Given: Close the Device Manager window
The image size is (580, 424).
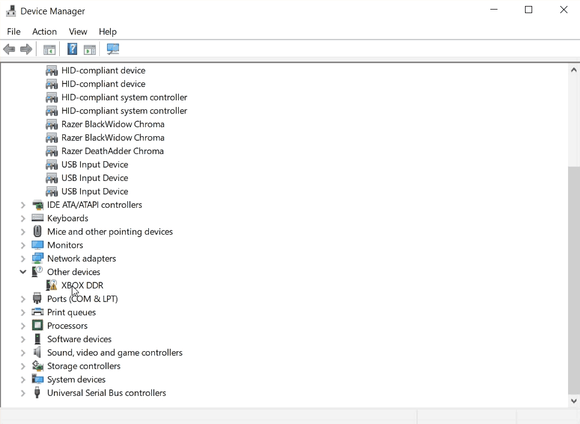Looking at the screenshot, I should [563, 10].
